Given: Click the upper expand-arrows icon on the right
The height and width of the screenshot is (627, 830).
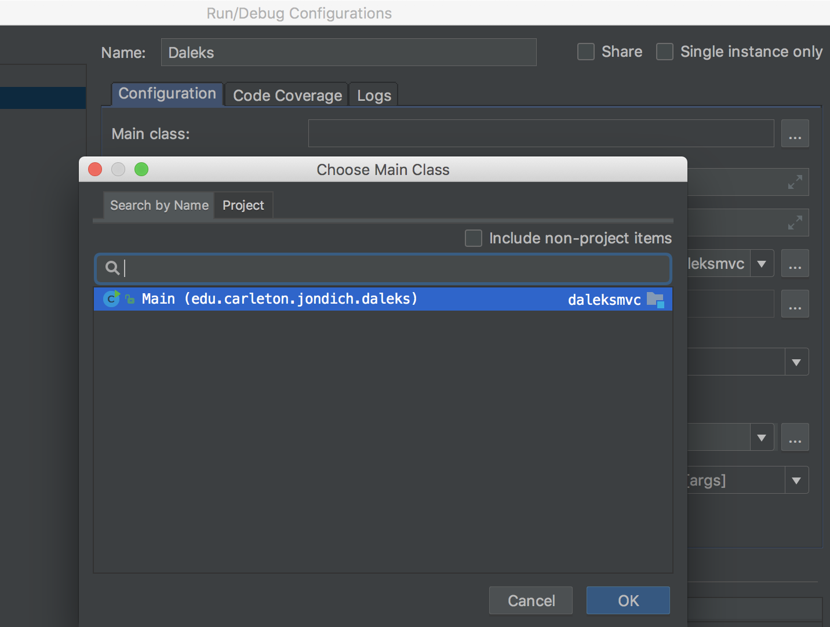Looking at the screenshot, I should coord(795,182).
